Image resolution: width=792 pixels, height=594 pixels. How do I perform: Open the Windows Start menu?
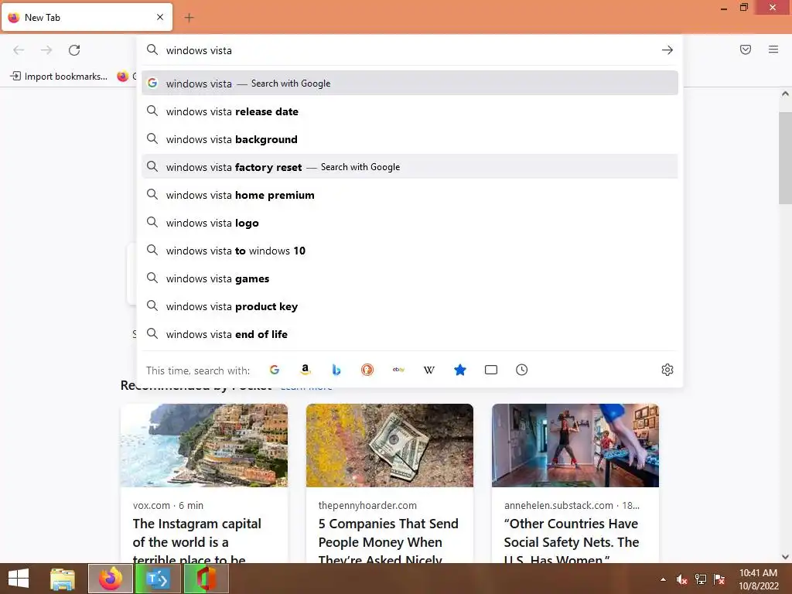(19, 579)
